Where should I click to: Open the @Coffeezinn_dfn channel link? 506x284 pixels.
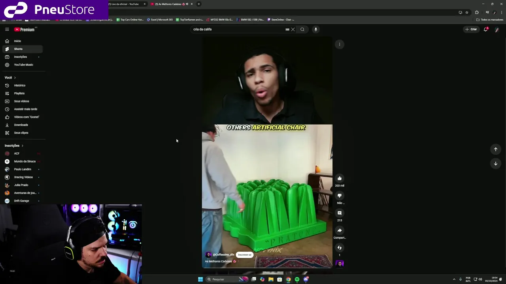click(224, 255)
